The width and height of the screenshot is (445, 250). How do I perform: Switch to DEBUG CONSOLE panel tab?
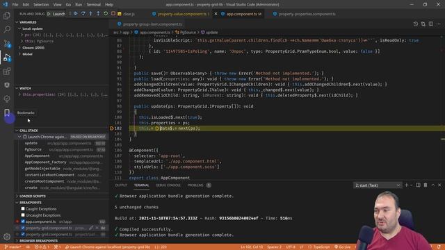(x=168, y=185)
